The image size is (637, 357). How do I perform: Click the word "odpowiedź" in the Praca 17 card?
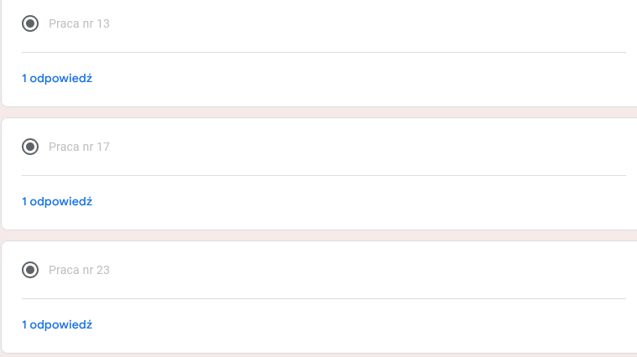[x=60, y=201]
